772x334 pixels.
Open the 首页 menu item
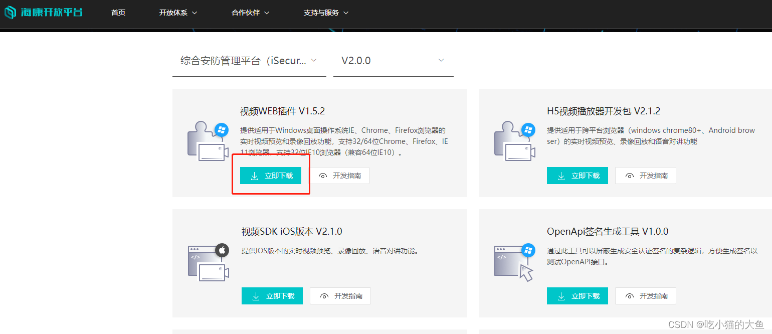tap(118, 13)
